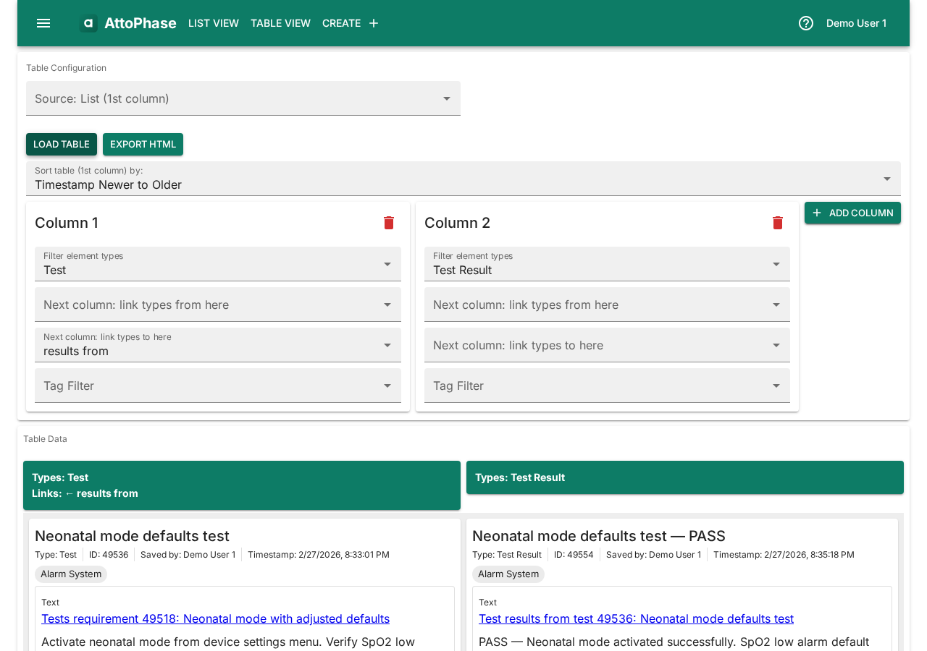Select the results from filter in Column 1
The image size is (927, 651).
(x=217, y=344)
